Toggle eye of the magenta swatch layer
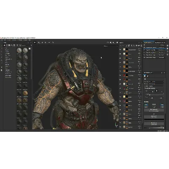The width and height of the screenshot is (169, 169). [120, 101]
